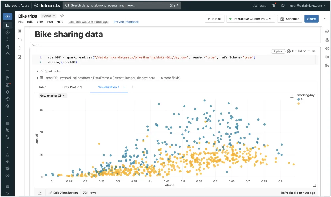Switch to the Data Profile 1 tab
The width and height of the screenshot is (331, 197).
(72, 87)
